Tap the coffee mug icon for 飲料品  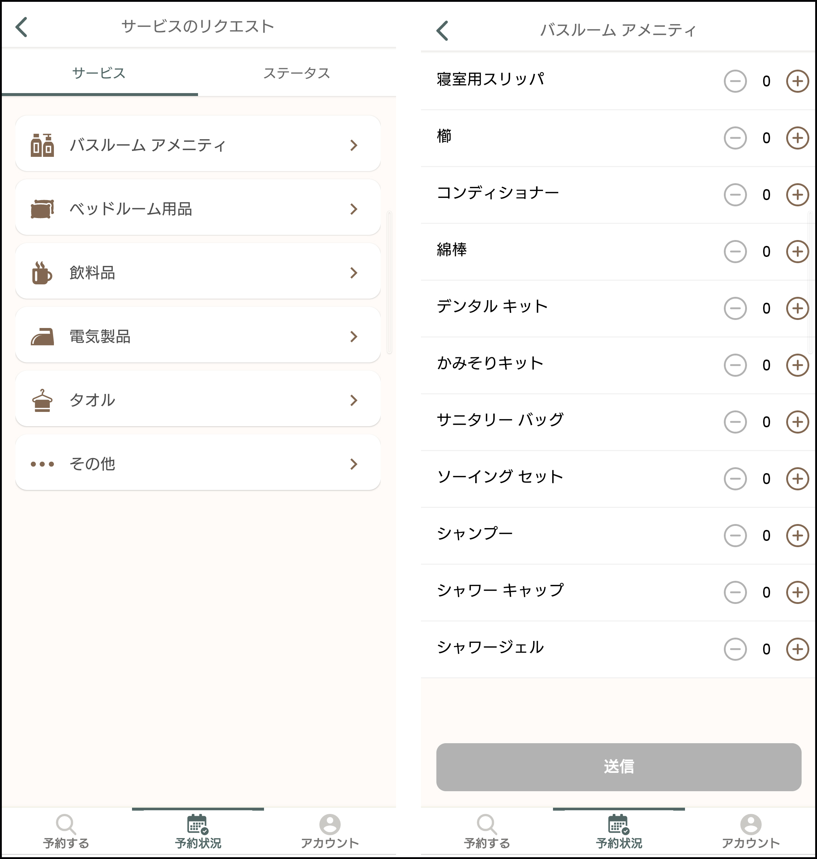click(x=42, y=273)
